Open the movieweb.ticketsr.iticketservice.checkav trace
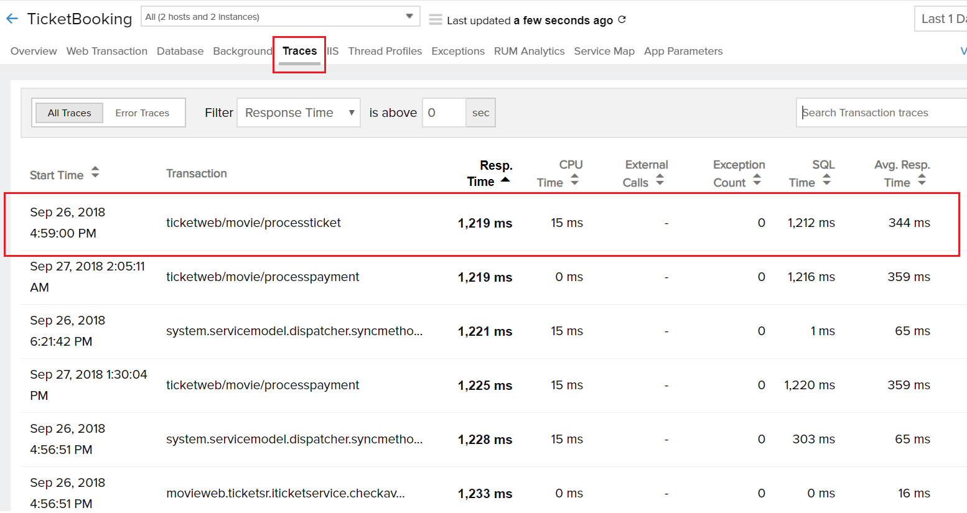 [286, 493]
